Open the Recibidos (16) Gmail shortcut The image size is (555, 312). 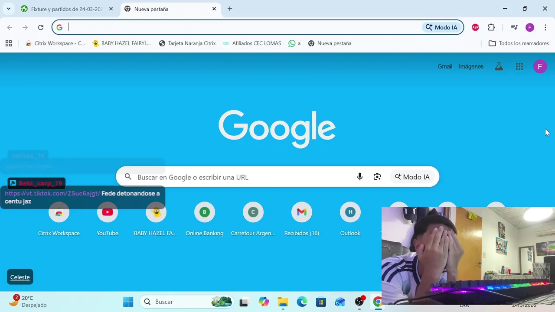[302, 219]
